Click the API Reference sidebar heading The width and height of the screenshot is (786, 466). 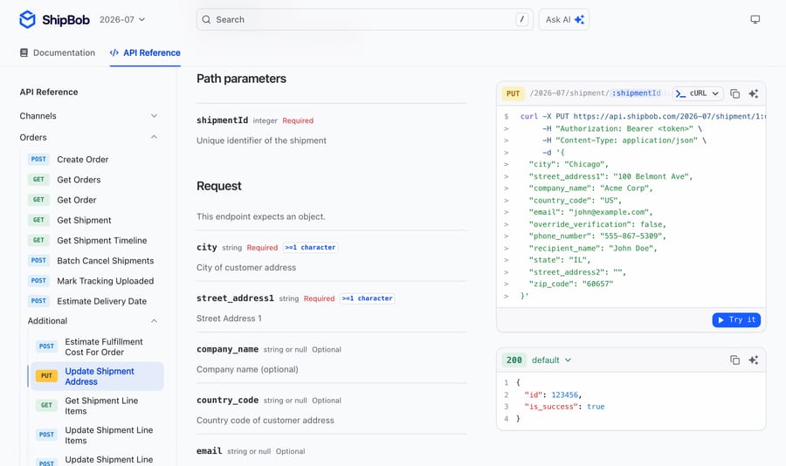[x=49, y=93]
